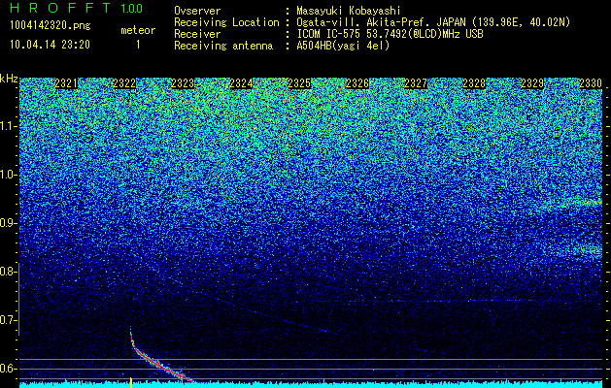Select the version number 1.0.0
The width and height of the screenshot is (611, 388).
(x=132, y=8)
